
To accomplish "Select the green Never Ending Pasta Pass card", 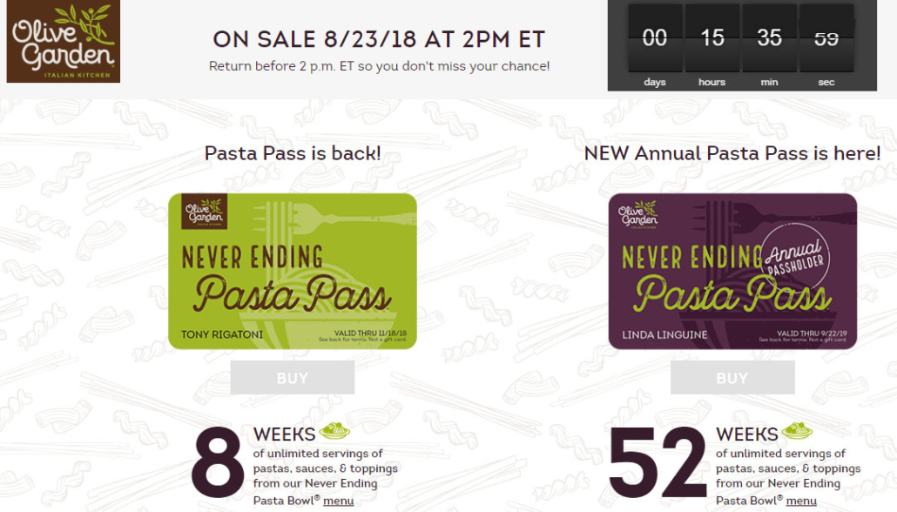I will coord(293,271).
